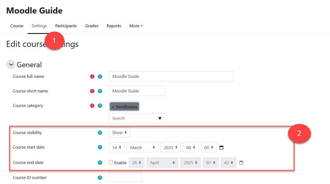The width and height of the screenshot is (330, 184).
Task: Click the Course start date label
Action: pos(29,147)
